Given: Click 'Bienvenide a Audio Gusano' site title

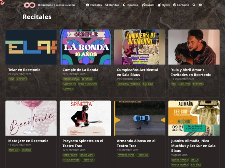Looking at the screenshot, I should (x=56, y=5).
